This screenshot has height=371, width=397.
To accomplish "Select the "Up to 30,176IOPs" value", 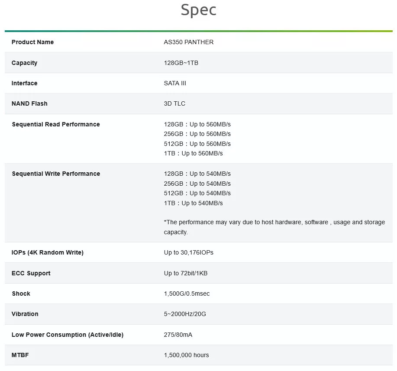I will point(189,252).
